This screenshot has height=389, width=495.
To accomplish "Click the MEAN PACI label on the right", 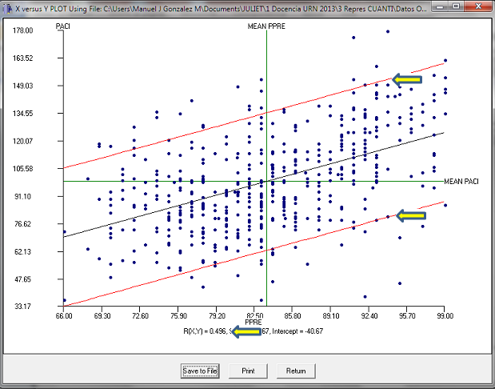I will (462, 181).
